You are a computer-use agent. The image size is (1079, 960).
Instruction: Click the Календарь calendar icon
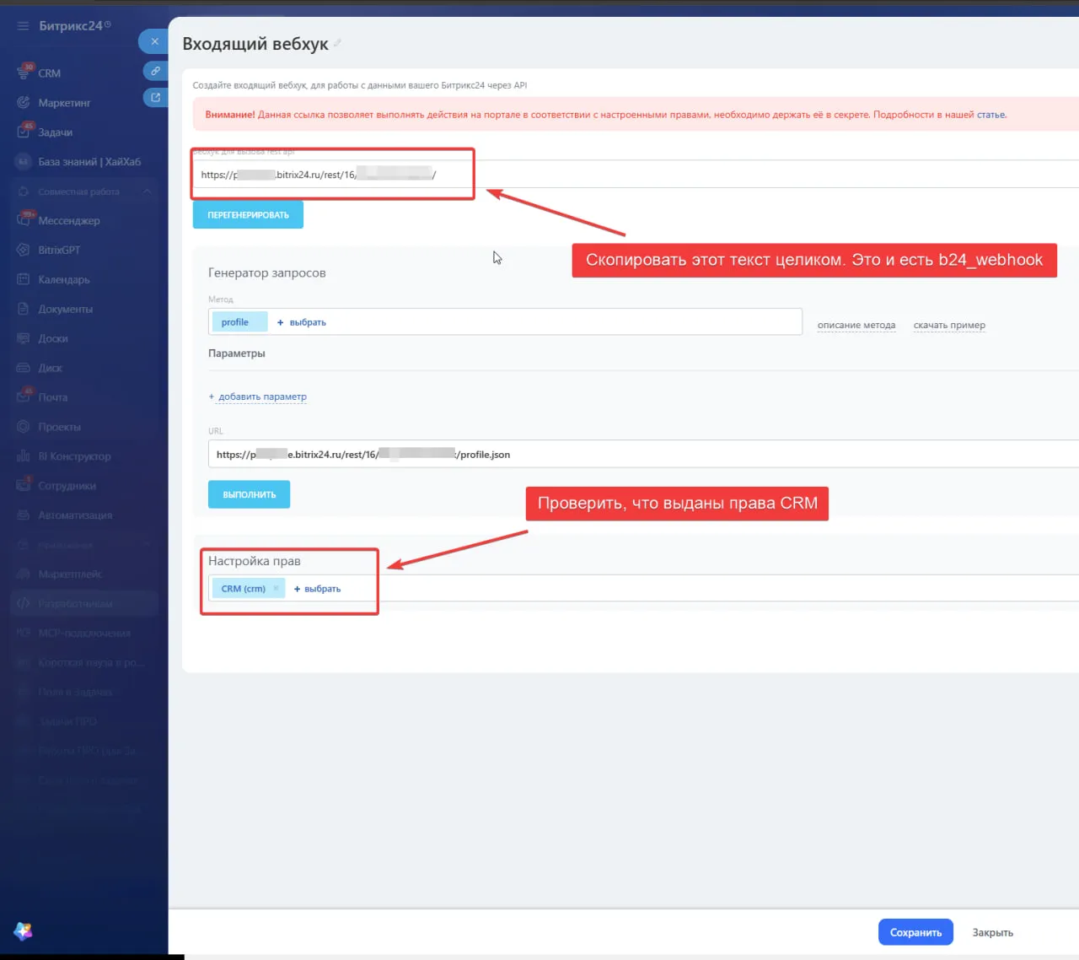tap(24, 279)
